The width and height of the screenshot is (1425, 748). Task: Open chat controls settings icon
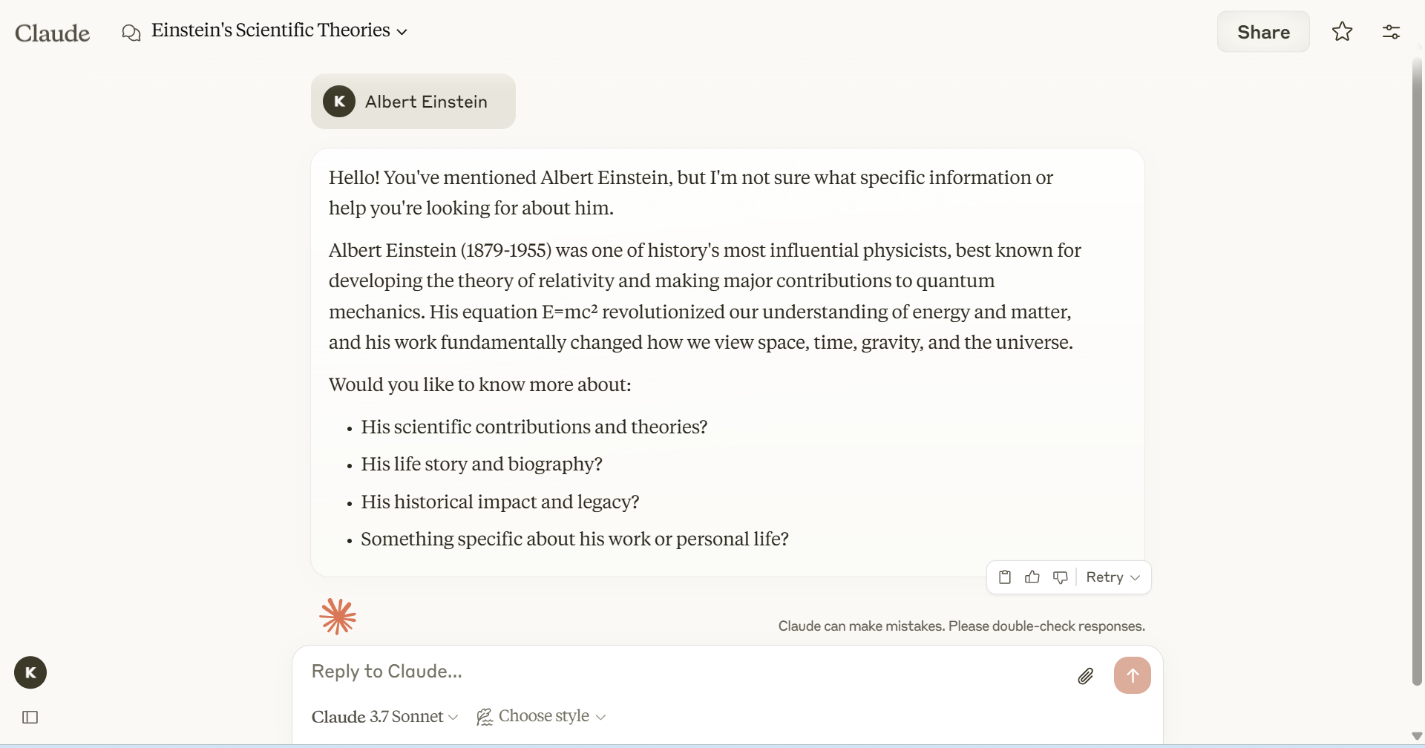point(1391,32)
